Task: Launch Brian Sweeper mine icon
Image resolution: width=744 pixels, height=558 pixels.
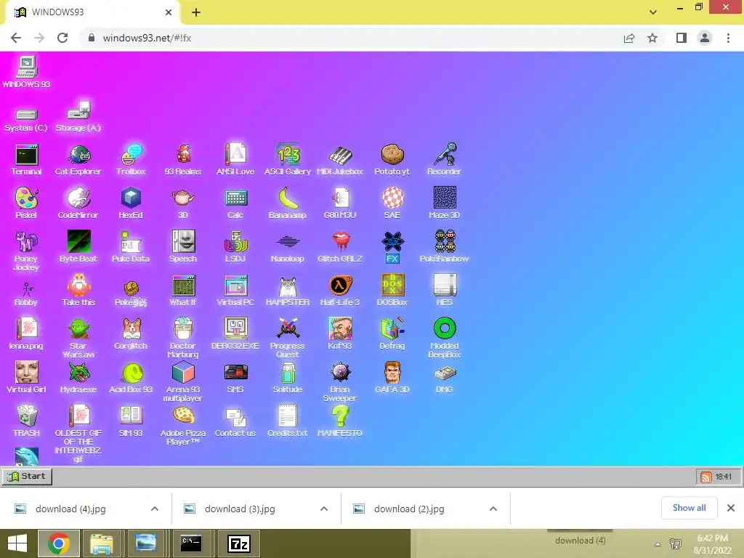Action: tap(340, 381)
